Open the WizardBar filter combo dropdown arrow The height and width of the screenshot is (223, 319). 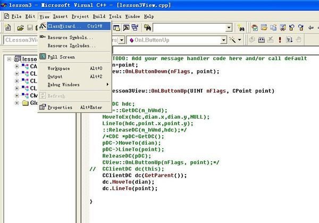(122, 40)
